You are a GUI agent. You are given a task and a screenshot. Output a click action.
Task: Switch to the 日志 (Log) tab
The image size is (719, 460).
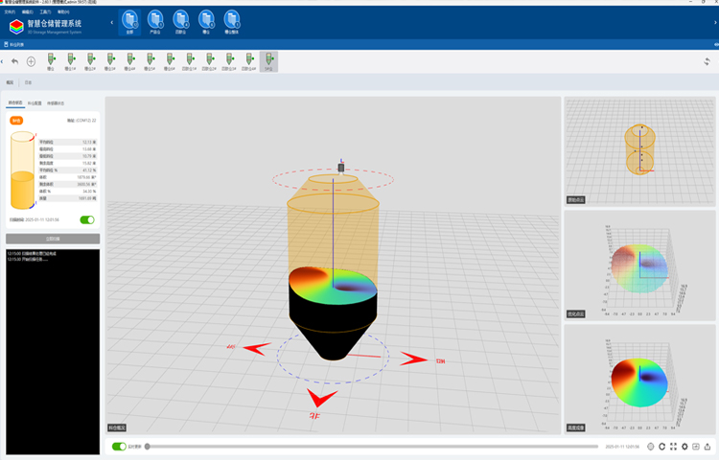pos(28,82)
